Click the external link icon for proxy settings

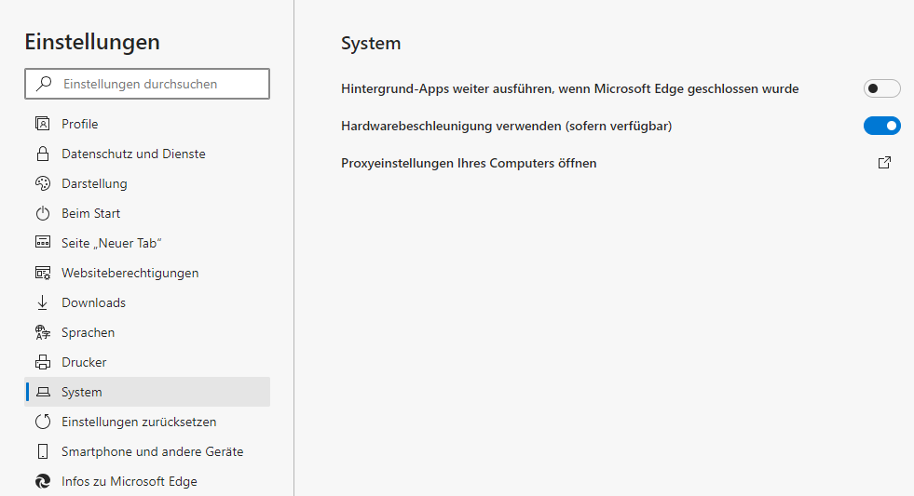coord(884,163)
